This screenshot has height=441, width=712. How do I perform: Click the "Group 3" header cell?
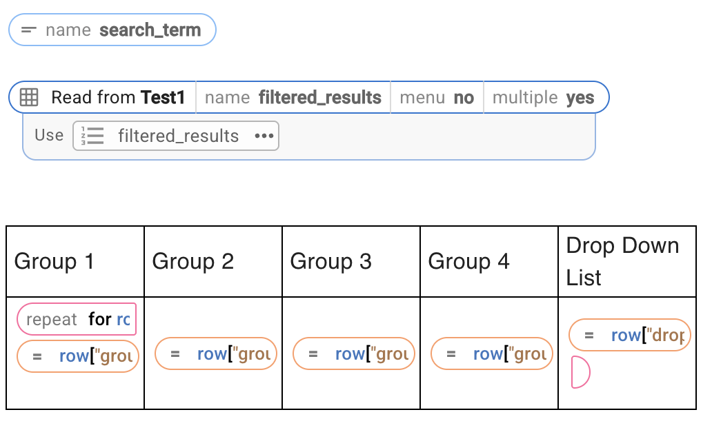click(351, 262)
